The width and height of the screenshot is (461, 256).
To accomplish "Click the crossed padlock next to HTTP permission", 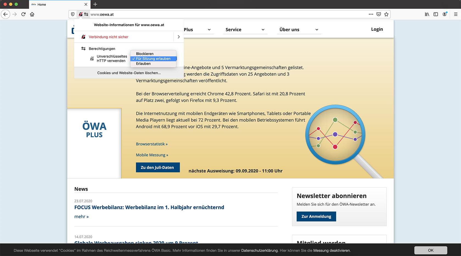I will click(x=92, y=59).
